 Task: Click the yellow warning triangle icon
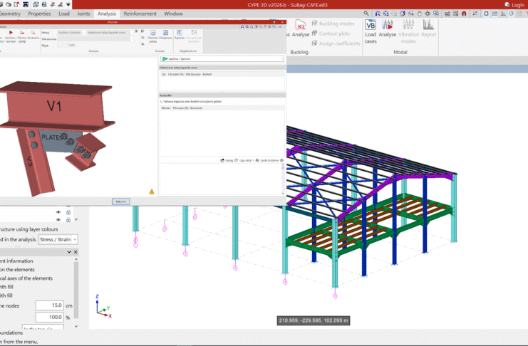point(152,192)
